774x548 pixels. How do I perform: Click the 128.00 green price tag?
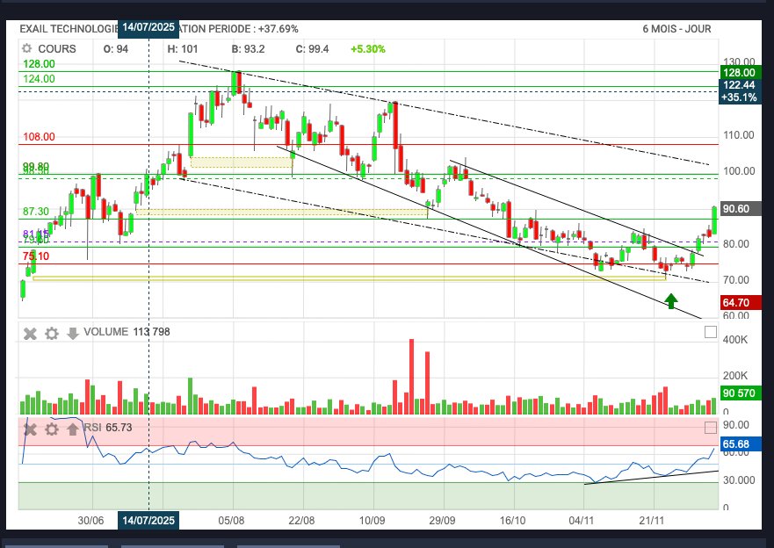[x=737, y=72]
